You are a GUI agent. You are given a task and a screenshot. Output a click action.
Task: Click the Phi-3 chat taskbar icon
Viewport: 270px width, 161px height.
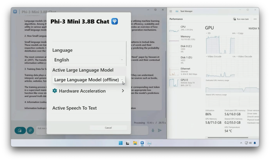[142, 143]
